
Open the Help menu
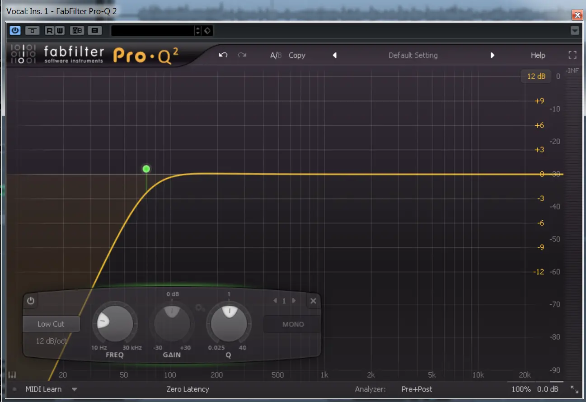[x=538, y=55]
